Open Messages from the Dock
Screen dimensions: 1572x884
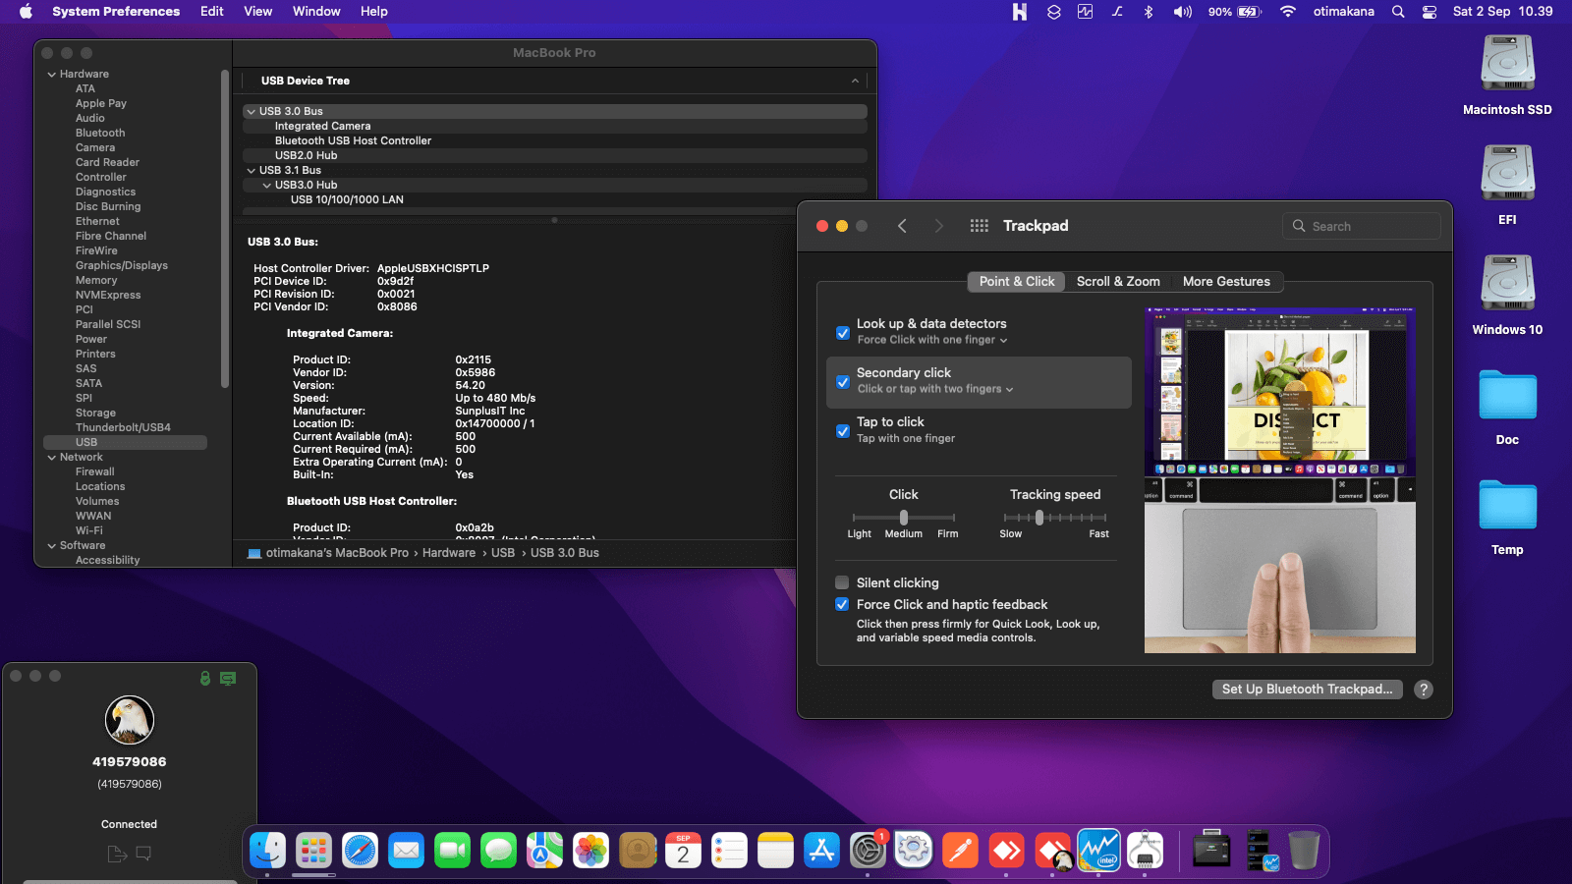pyautogui.click(x=498, y=851)
